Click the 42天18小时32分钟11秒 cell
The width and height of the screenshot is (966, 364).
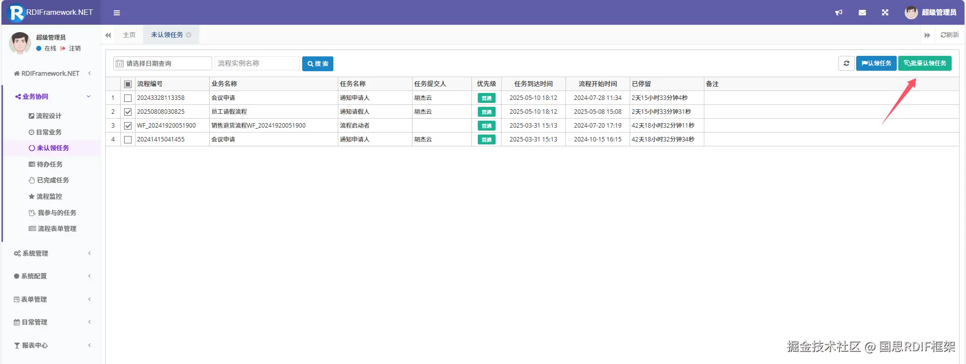(x=667, y=126)
